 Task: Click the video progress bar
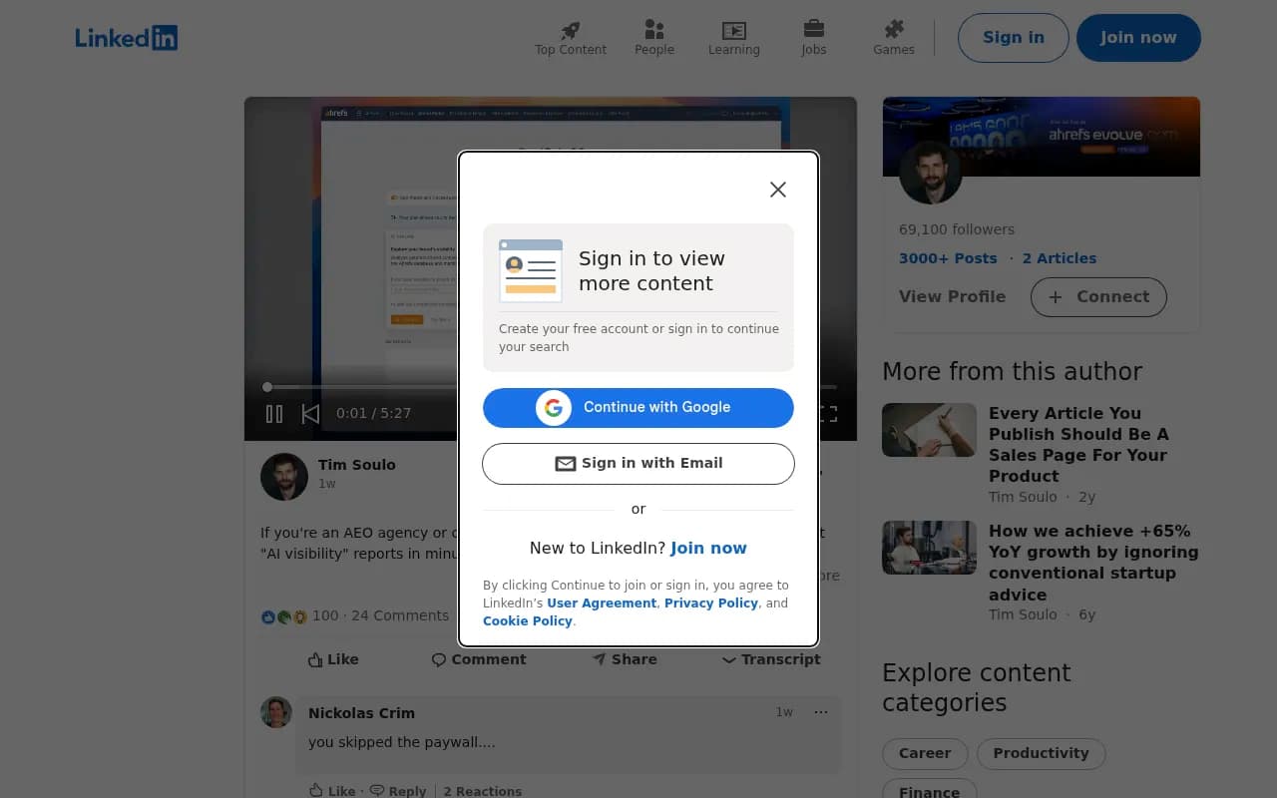tap(551, 387)
